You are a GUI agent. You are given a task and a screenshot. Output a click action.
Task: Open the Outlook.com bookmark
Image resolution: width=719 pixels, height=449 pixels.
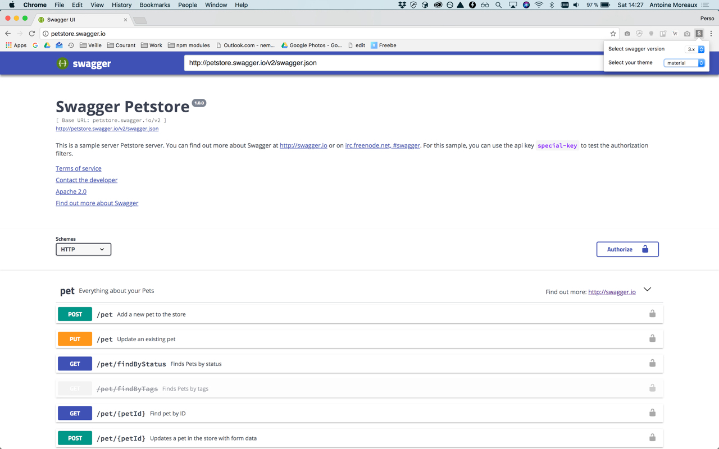click(245, 45)
